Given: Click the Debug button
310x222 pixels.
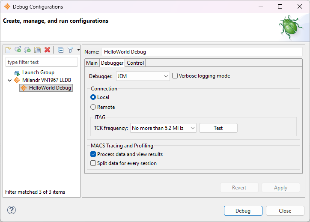Looking at the screenshot, I should [x=243, y=211].
